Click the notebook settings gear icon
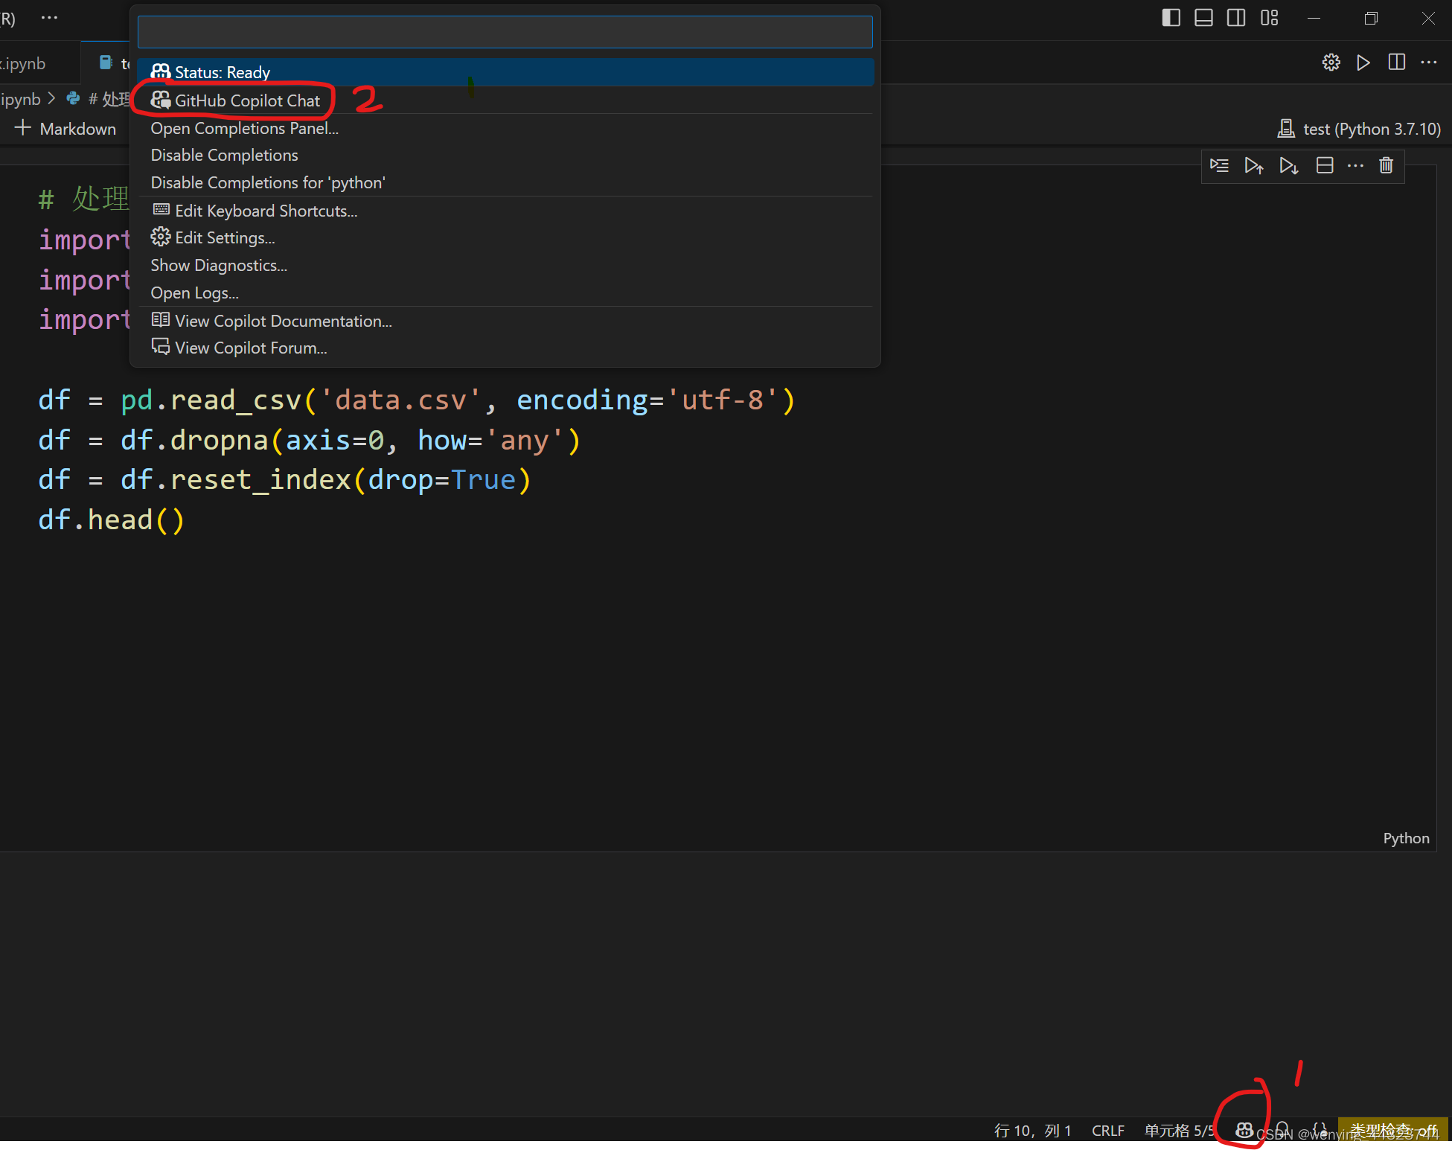1452x1150 pixels. click(x=1331, y=63)
